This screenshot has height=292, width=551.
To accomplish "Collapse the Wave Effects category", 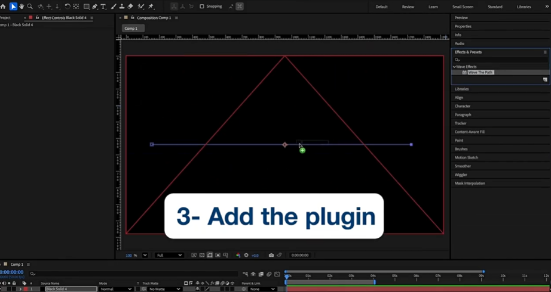I will click(x=454, y=67).
